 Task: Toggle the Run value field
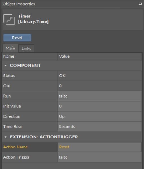tap(100, 96)
